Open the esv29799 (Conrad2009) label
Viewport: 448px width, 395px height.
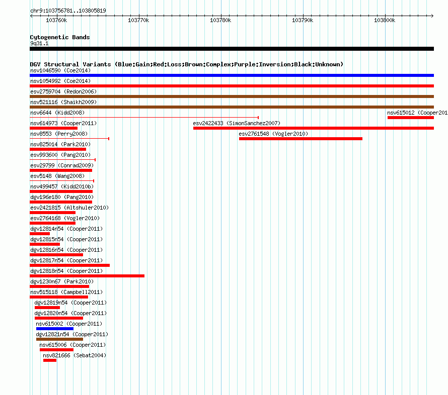(62, 165)
